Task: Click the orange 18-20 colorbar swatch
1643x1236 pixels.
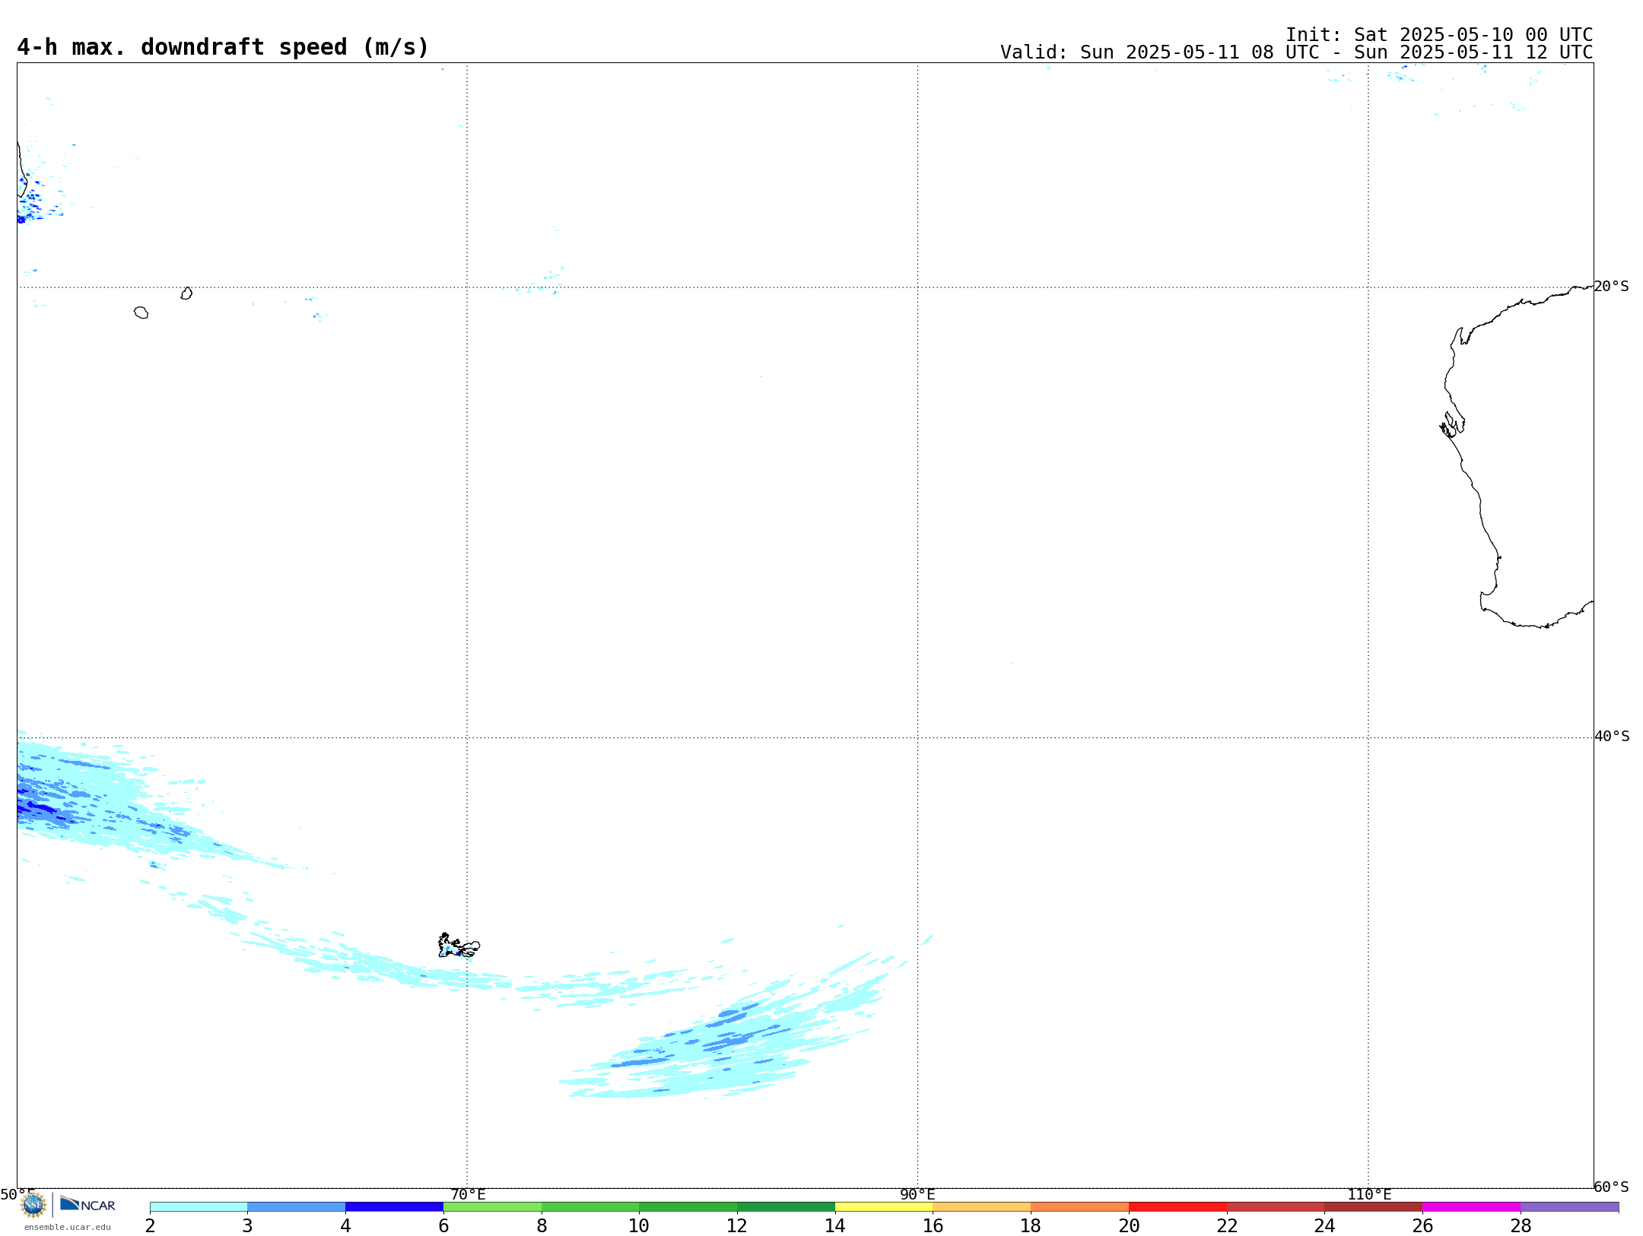Action: coord(1079,1207)
